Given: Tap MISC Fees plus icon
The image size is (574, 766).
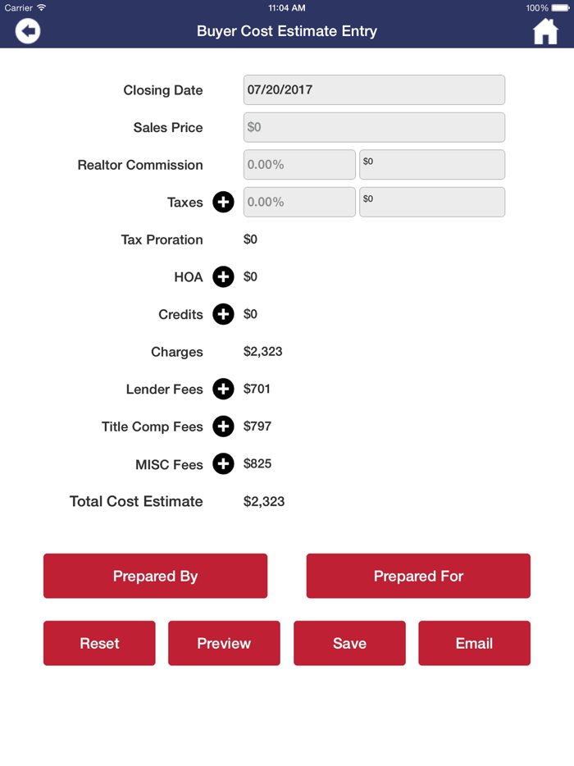Looking at the screenshot, I should pyautogui.click(x=223, y=464).
